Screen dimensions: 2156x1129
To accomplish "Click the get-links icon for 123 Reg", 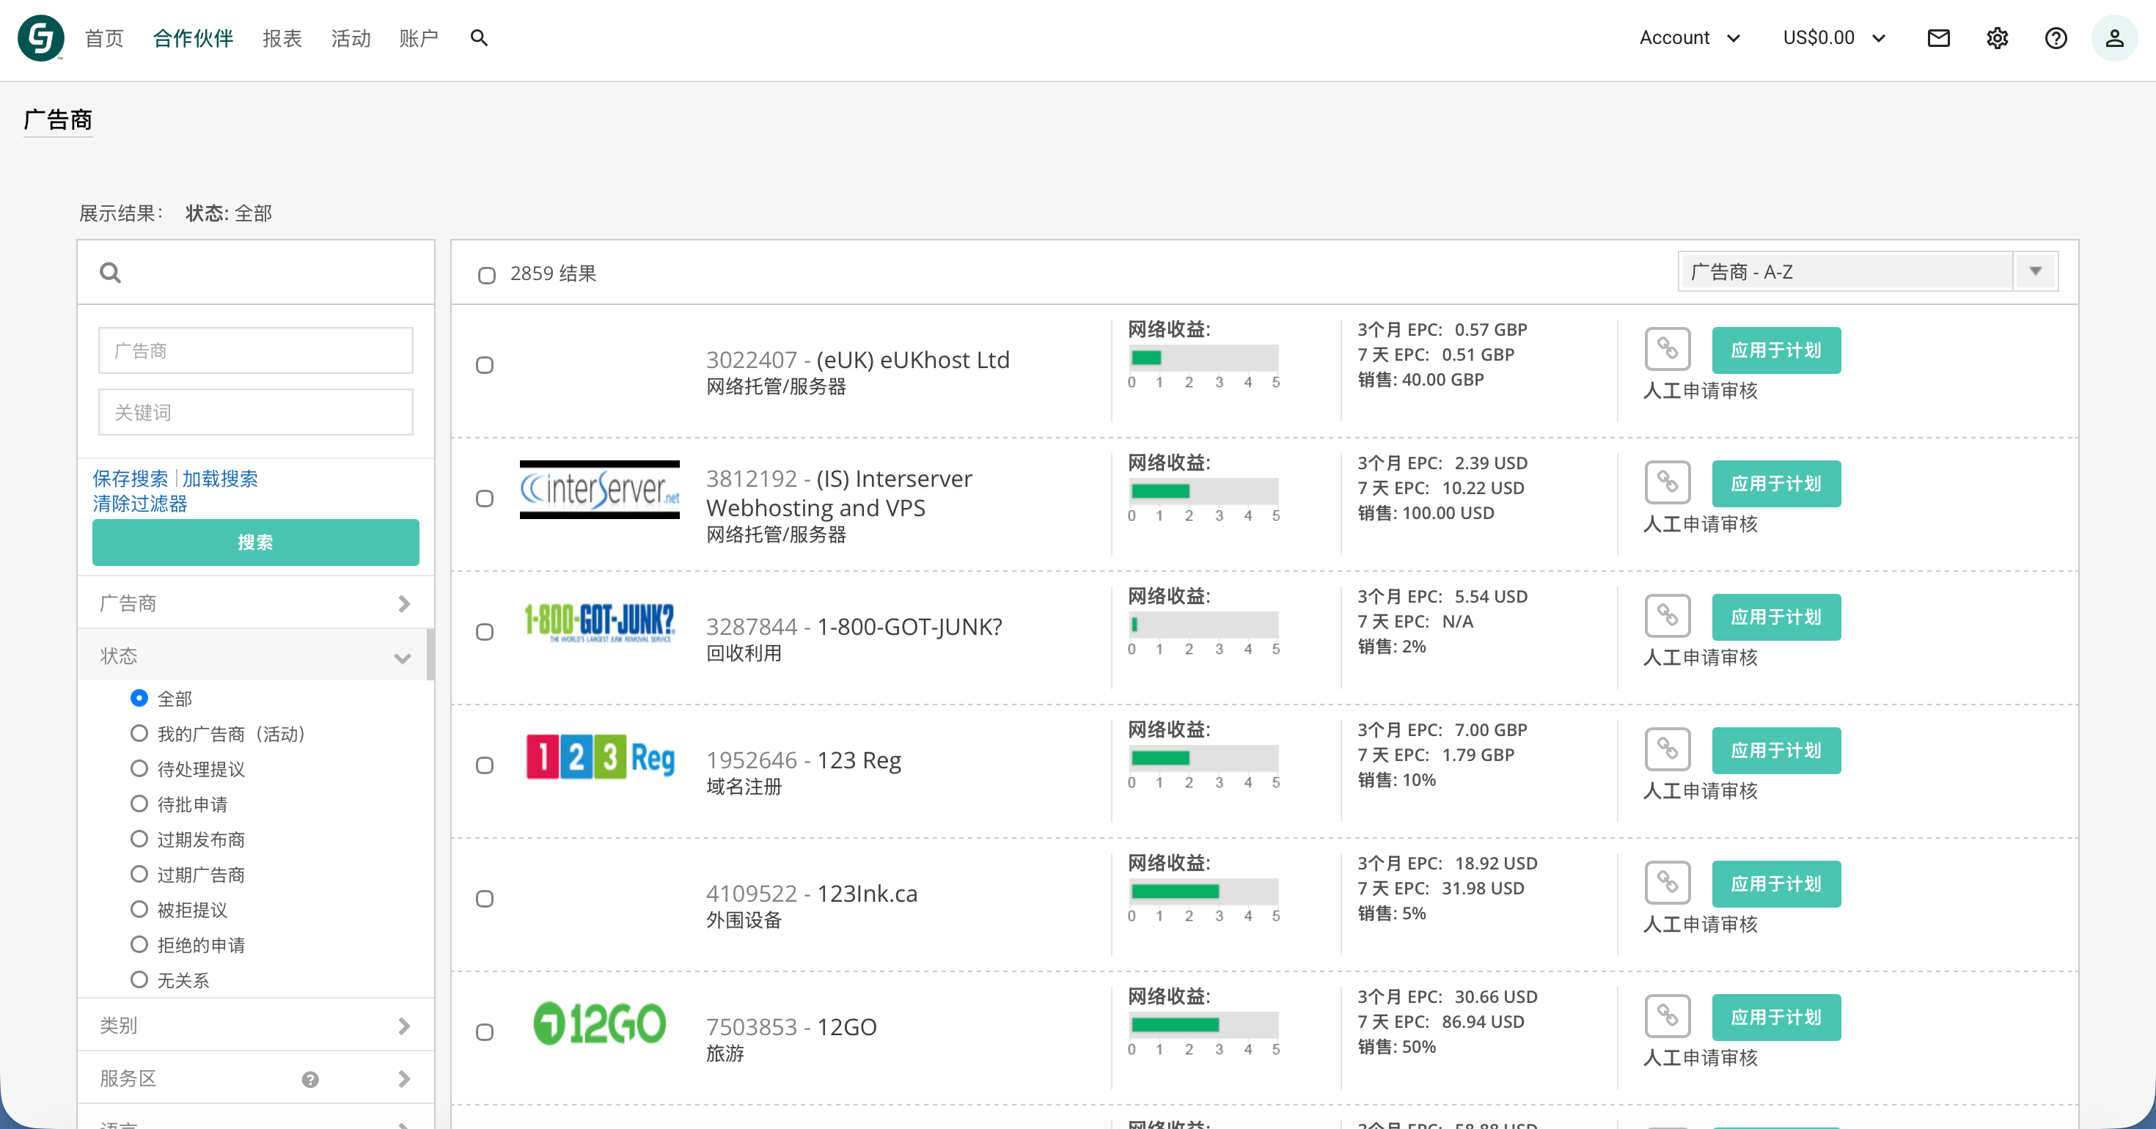I will point(1667,749).
